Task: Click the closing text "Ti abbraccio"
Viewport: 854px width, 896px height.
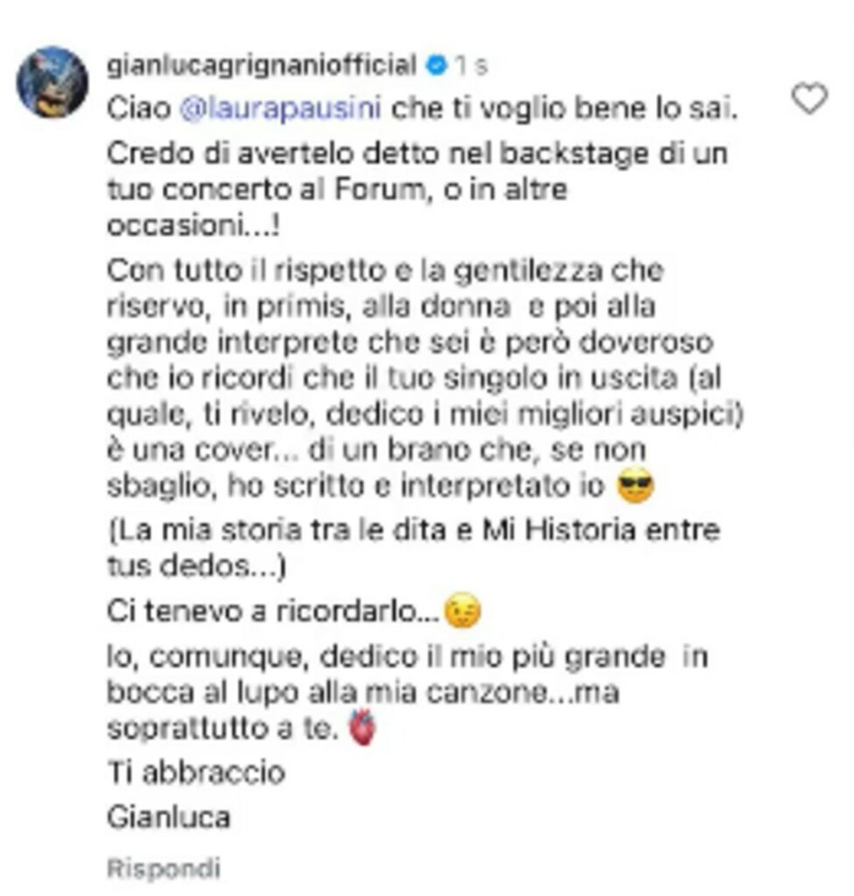Action: (x=196, y=773)
